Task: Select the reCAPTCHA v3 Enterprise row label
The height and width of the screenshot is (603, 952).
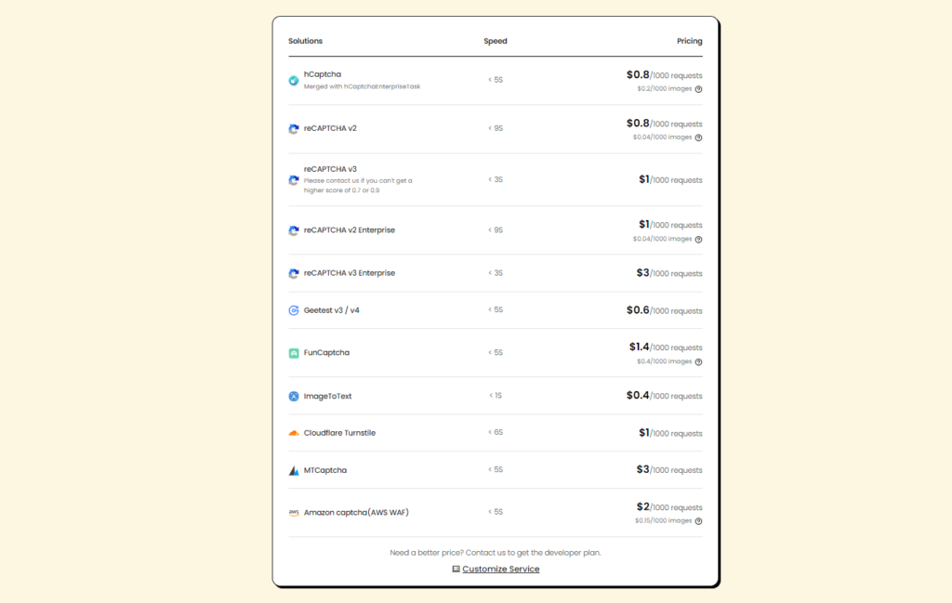Action: coord(349,273)
